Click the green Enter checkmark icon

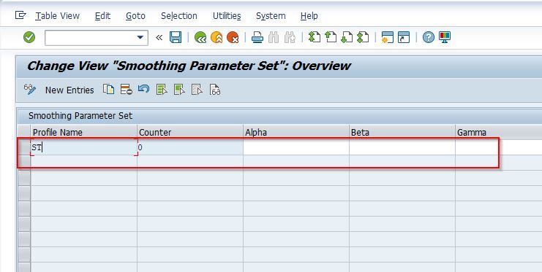(x=29, y=37)
